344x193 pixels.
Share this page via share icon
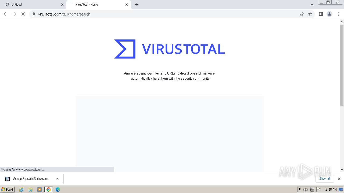(302, 14)
